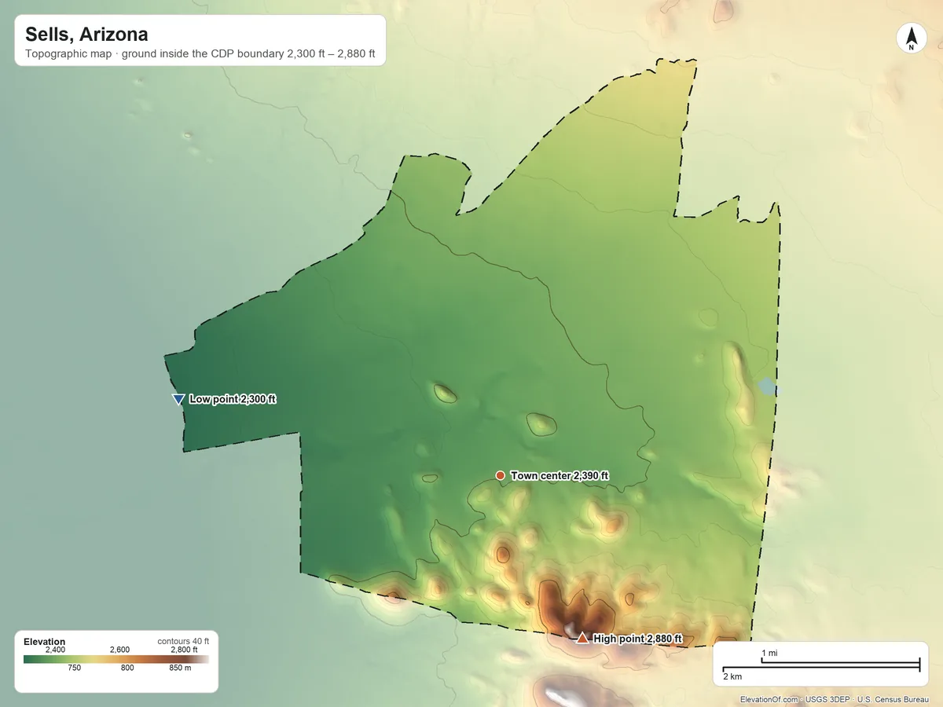The image size is (943, 707).
Task: Click the 'Town center 2,390 ft' label
Action: pyautogui.click(x=560, y=475)
